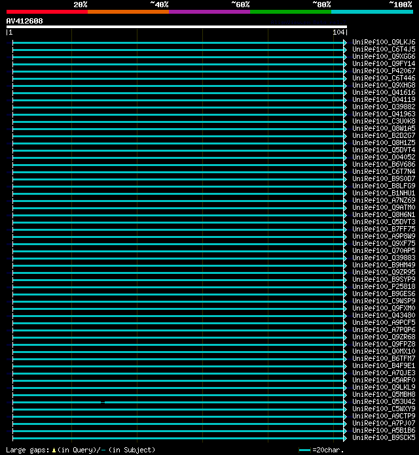Select the UniRef100_B8LFG9 label
This screenshot has width=419, height=455.
(x=384, y=186)
